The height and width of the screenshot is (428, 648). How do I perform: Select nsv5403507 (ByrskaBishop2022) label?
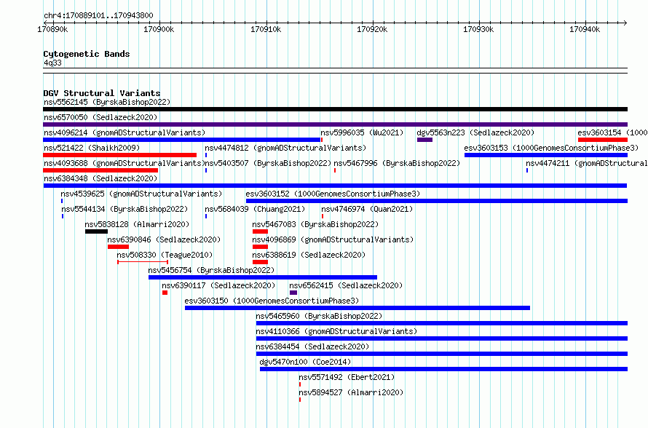(x=268, y=163)
